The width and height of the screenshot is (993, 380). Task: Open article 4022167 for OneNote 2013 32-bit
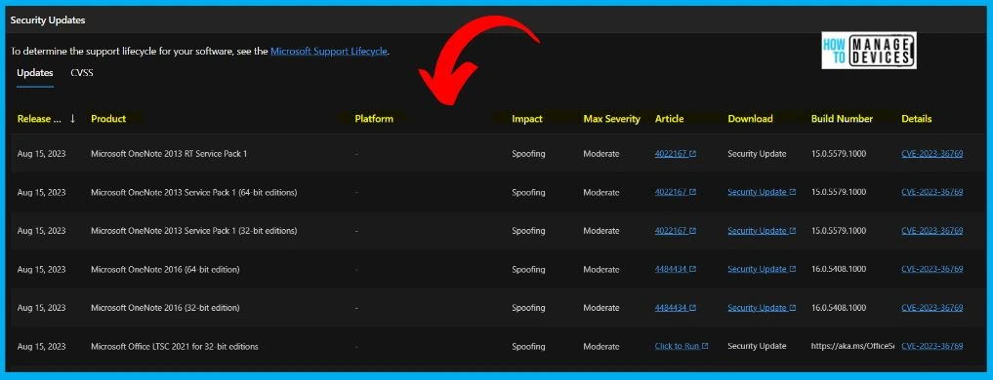[675, 231]
